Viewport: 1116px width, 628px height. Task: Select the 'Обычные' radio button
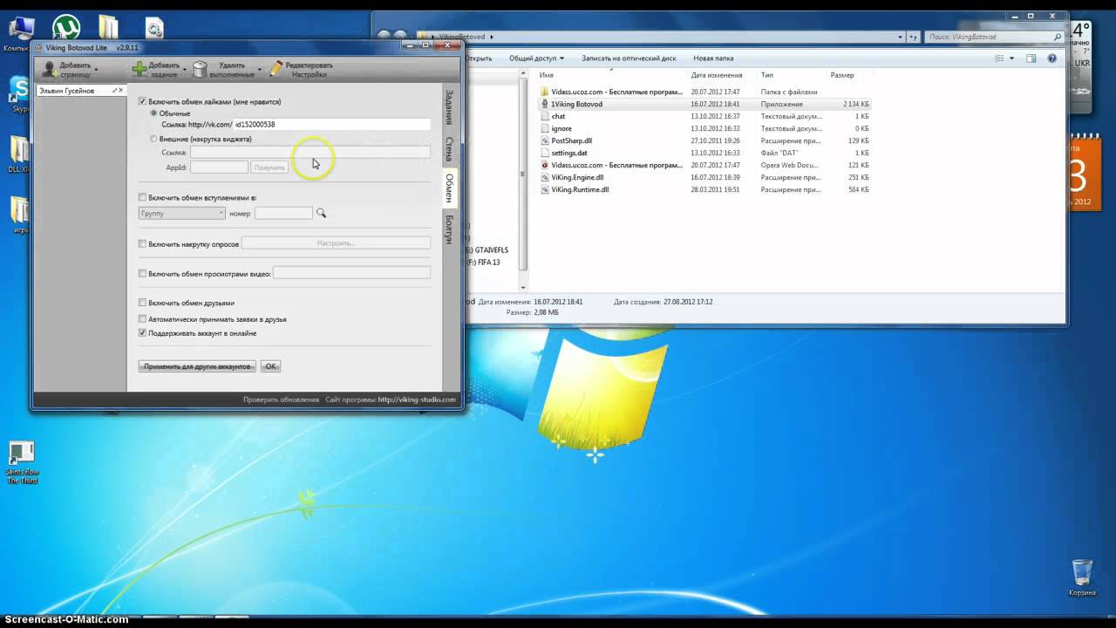pyautogui.click(x=154, y=113)
